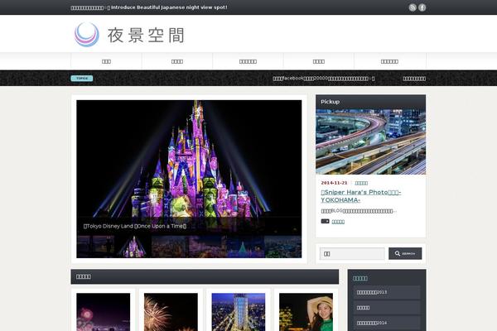Open the third item in the navigation menu
The image size is (497, 331).
point(248,61)
